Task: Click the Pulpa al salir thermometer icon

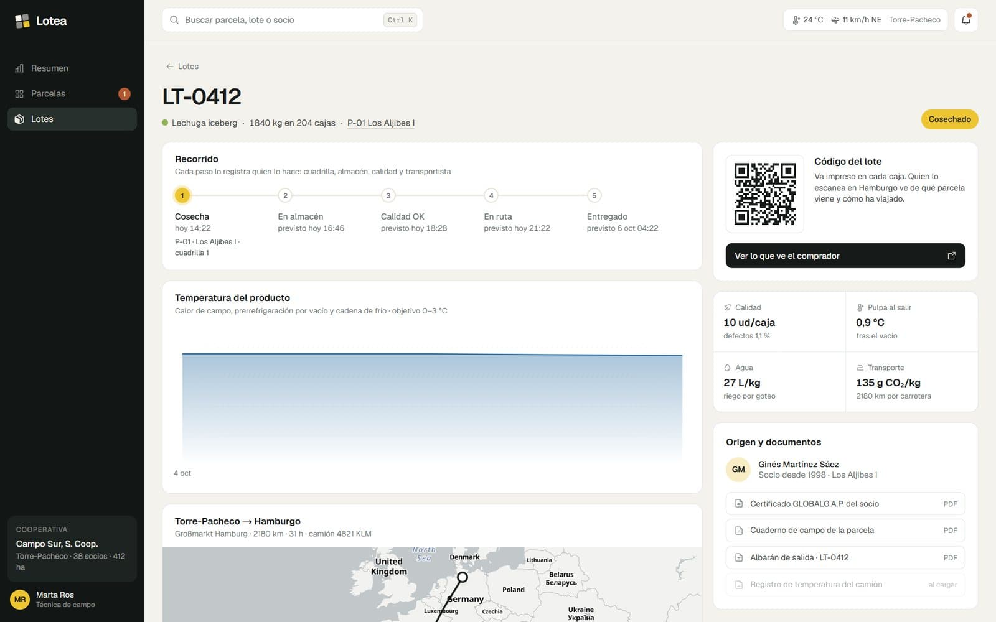Action: click(860, 307)
